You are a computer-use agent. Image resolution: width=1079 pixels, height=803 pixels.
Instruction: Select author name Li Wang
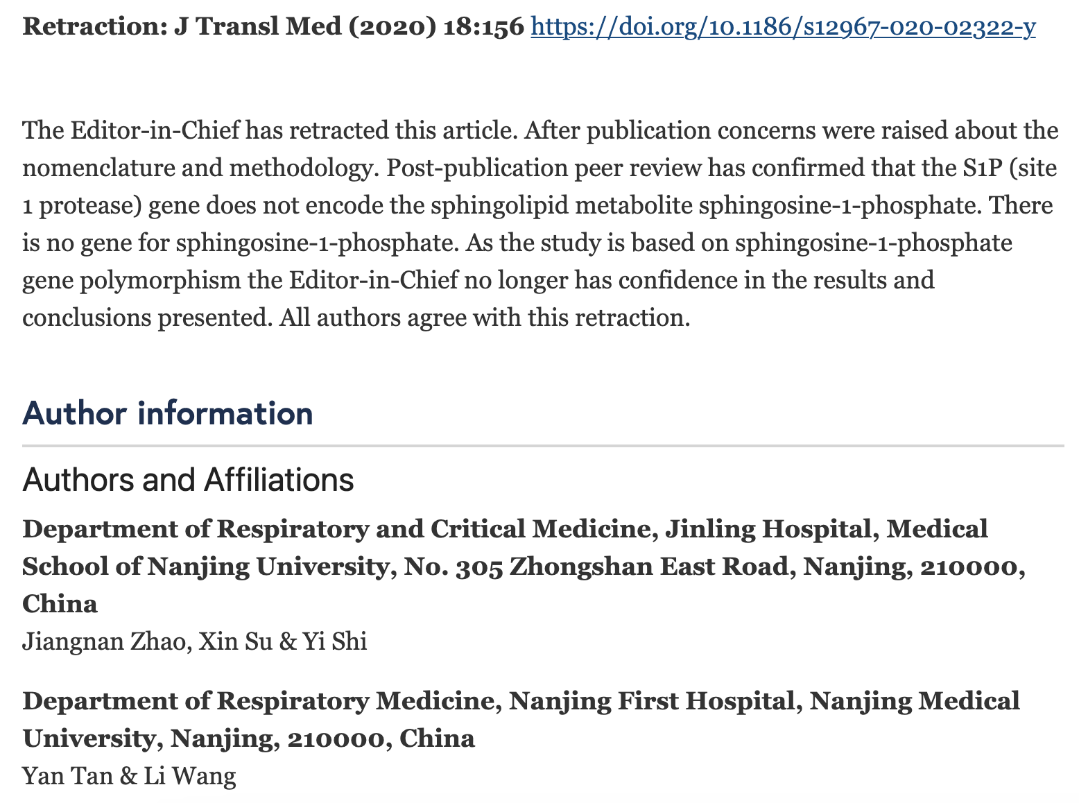(x=189, y=775)
